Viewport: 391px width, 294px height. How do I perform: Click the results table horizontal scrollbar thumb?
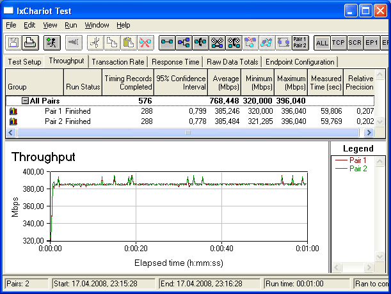pos(188,132)
